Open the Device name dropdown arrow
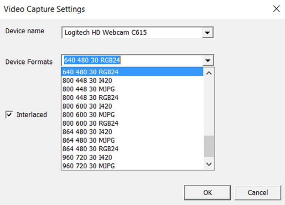Screen dimensions: 285x205 tap(207, 33)
